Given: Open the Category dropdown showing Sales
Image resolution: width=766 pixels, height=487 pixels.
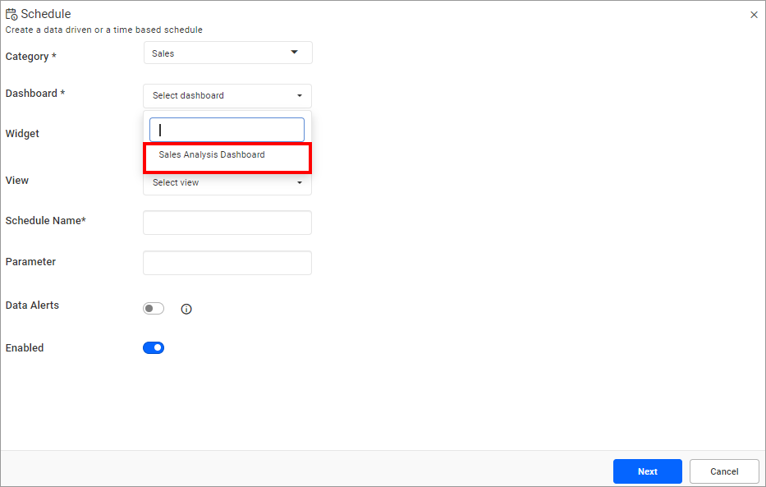Looking at the screenshot, I should [227, 52].
